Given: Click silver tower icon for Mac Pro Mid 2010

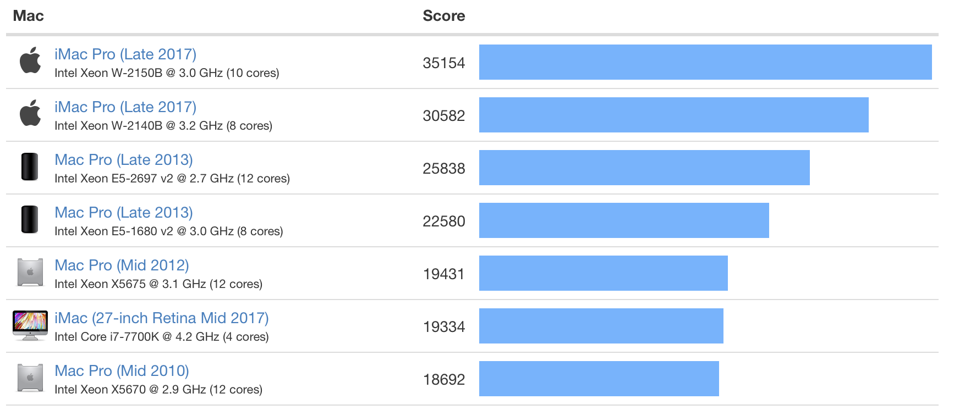Looking at the screenshot, I should (x=30, y=378).
